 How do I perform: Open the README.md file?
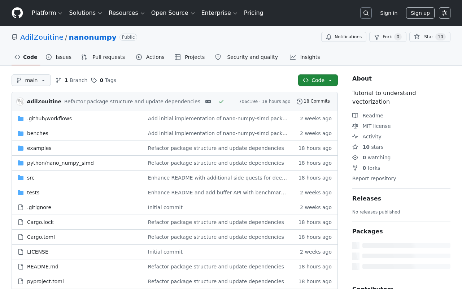[43, 267]
